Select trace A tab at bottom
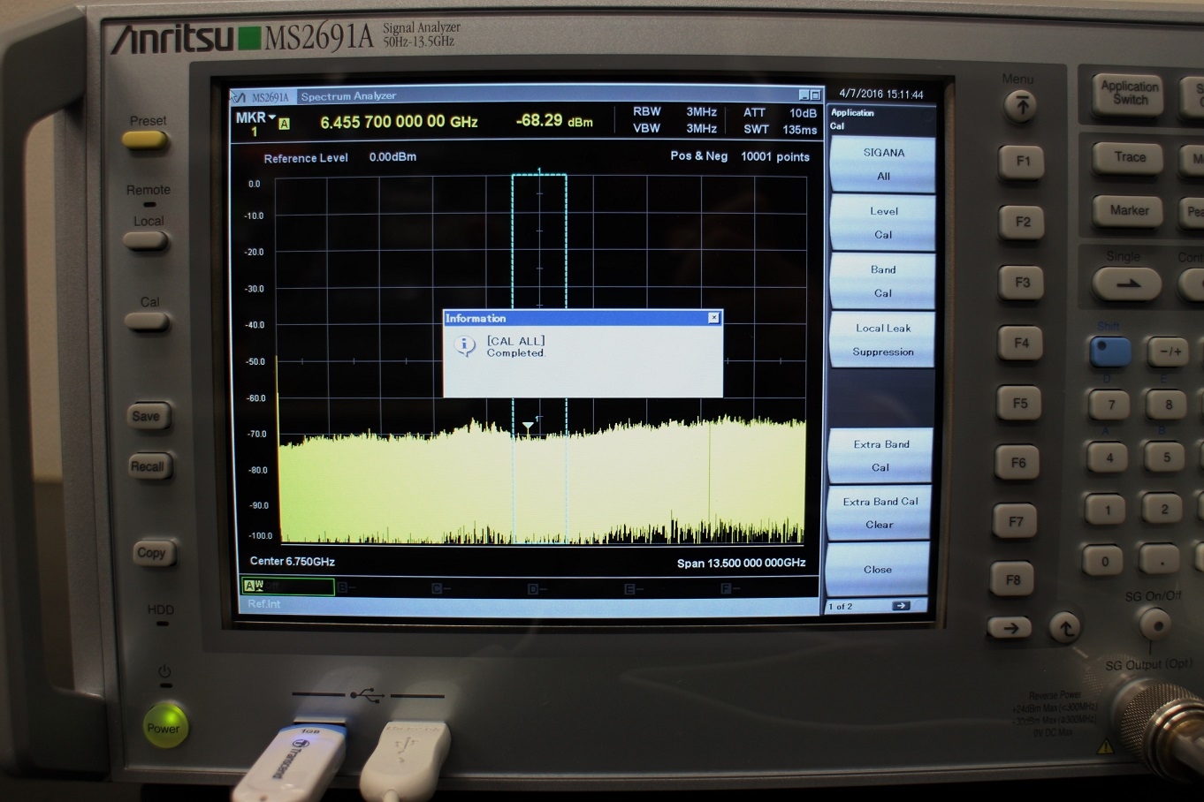This screenshot has width=1204, height=802. point(288,586)
